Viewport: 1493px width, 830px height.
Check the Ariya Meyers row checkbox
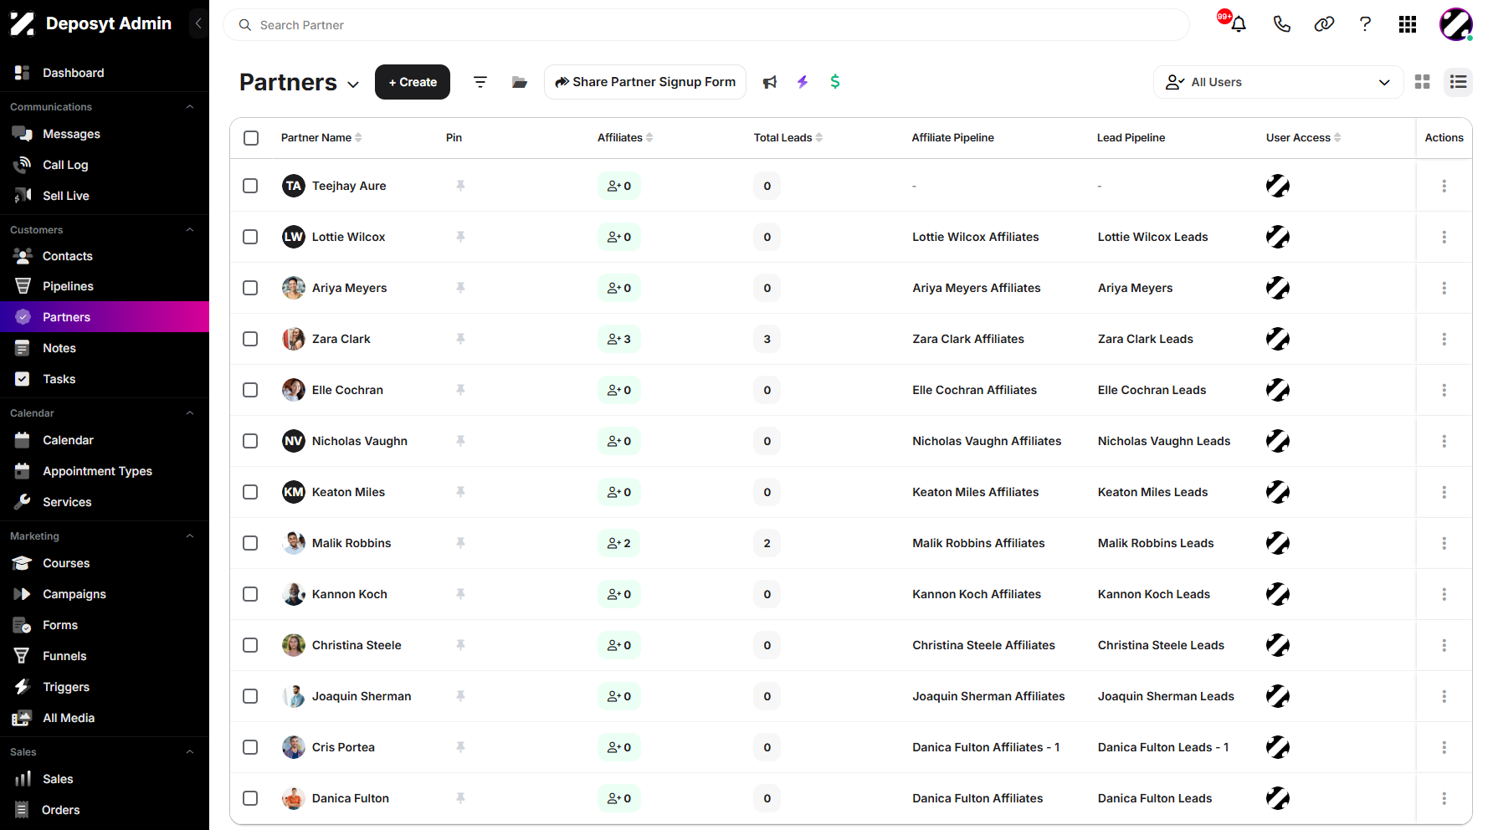250,288
